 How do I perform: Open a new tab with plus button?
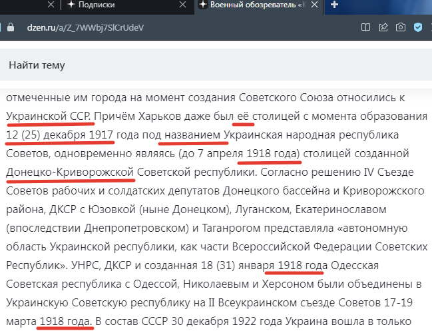(334, 5)
